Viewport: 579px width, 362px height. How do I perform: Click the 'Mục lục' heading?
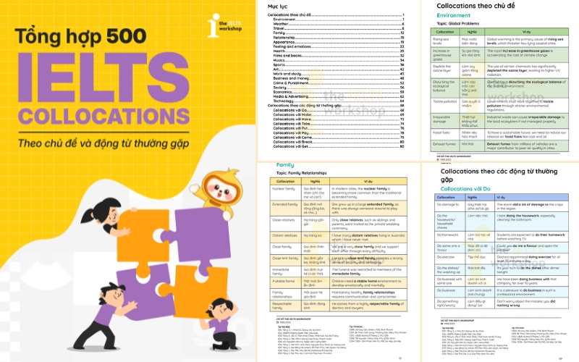(x=277, y=7)
